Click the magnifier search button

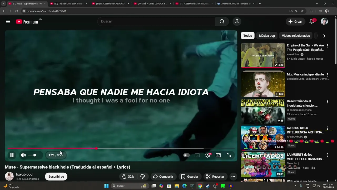pyautogui.click(x=222, y=21)
